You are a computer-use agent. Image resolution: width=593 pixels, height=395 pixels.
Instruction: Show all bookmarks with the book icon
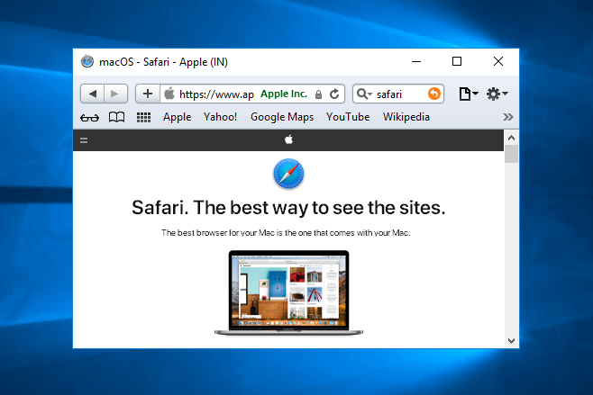115,117
